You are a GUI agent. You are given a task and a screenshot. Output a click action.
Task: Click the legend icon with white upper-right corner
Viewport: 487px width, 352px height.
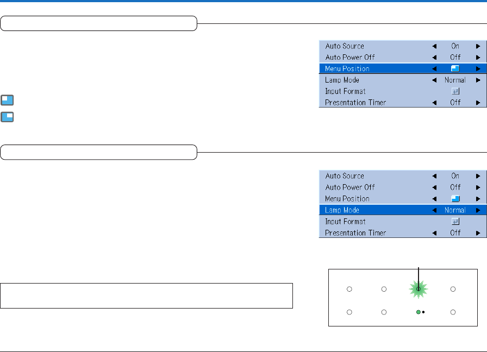coord(7,117)
